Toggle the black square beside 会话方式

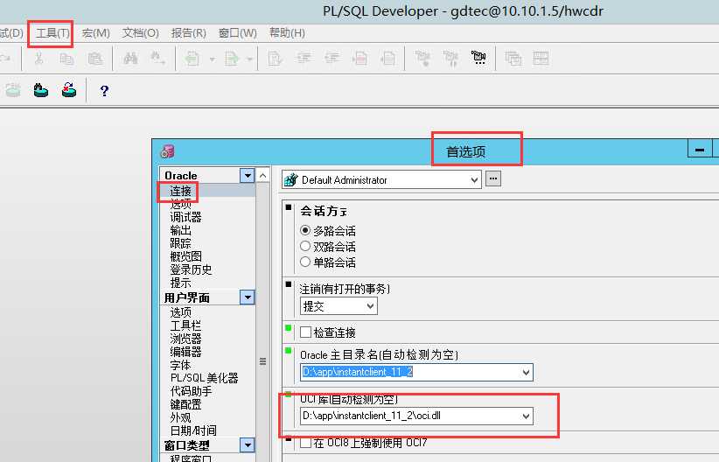(289, 206)
